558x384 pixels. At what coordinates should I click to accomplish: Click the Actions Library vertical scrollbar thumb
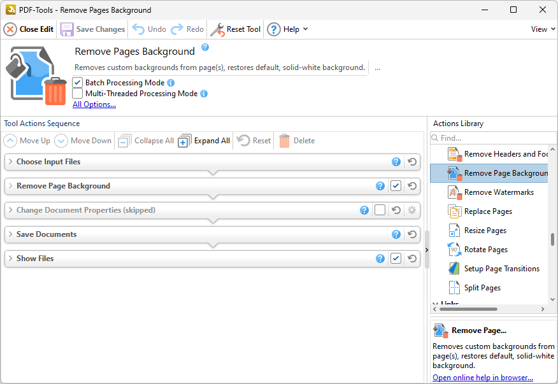[552, 239]
